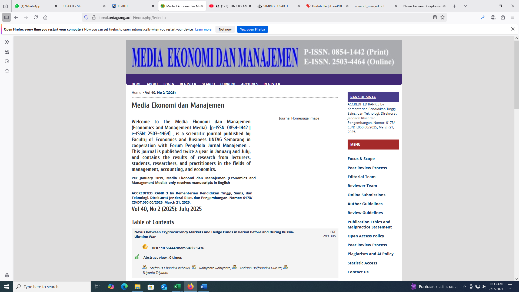Reload the current page
The width and height of the screenshot is (519, 292).
pos(36,17)
